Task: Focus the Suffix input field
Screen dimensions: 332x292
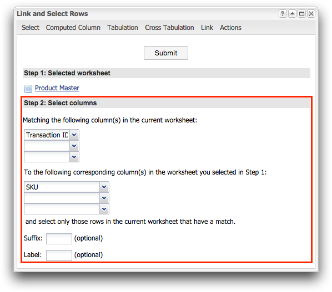Action: coord(59,239)
